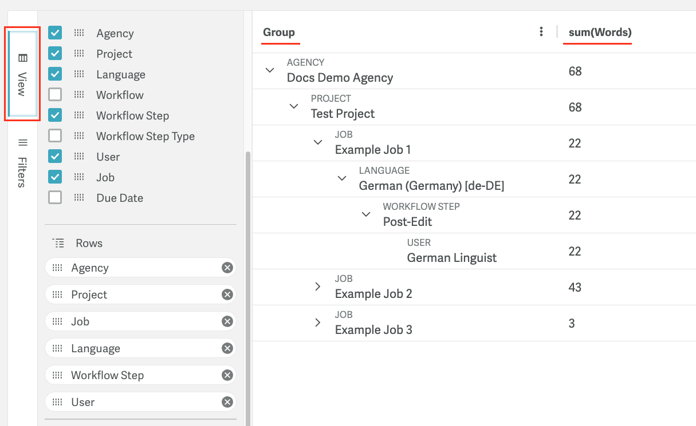
Task: Collapse the Docs Demo Agency group
Action: coord(270,70)
